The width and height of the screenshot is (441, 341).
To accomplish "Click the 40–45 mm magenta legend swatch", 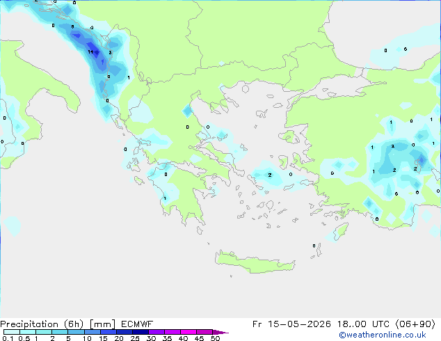I will click(x=189, y=332).
